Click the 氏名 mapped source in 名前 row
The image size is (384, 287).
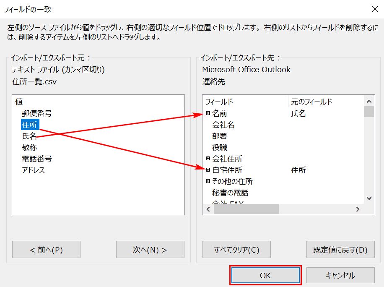click(298, 113)
